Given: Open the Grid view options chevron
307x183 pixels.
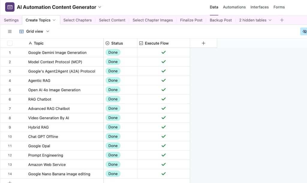Looking at the screenshot, I should point(48,31).
